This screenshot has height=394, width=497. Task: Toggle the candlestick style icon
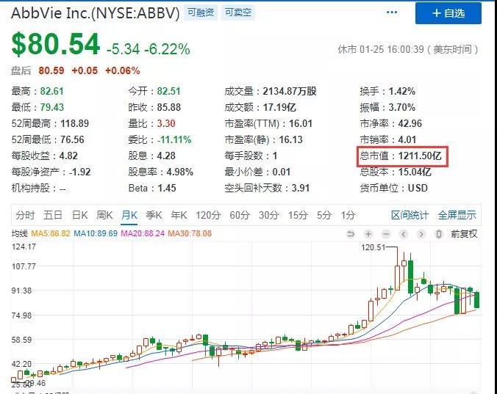439,234
